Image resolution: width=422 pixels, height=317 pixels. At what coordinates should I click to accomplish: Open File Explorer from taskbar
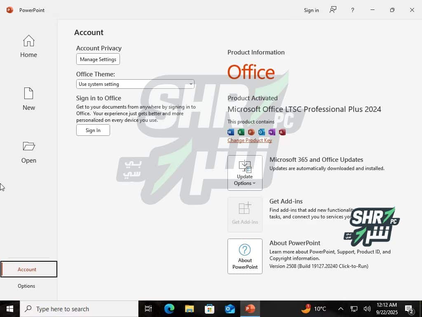pos(190,309)
